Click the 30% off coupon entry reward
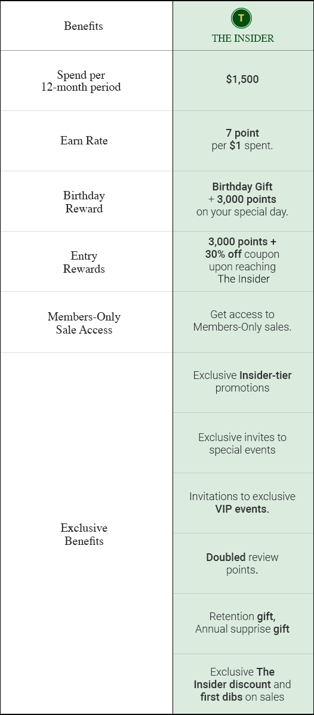 242,254
